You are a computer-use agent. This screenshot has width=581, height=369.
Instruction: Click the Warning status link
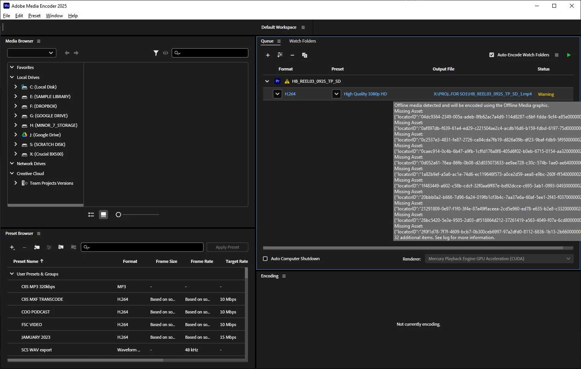(546, 94)
